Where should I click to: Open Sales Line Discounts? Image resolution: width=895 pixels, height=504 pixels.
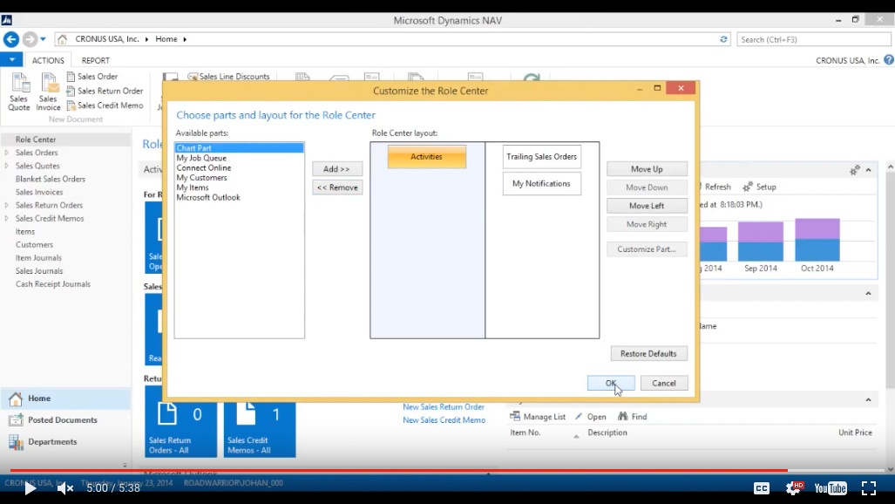click(x=228, y=77)
